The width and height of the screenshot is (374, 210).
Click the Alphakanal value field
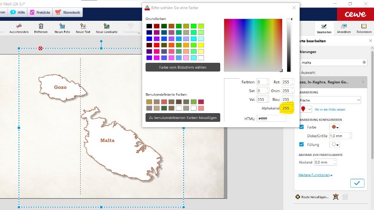coord(288,108)
